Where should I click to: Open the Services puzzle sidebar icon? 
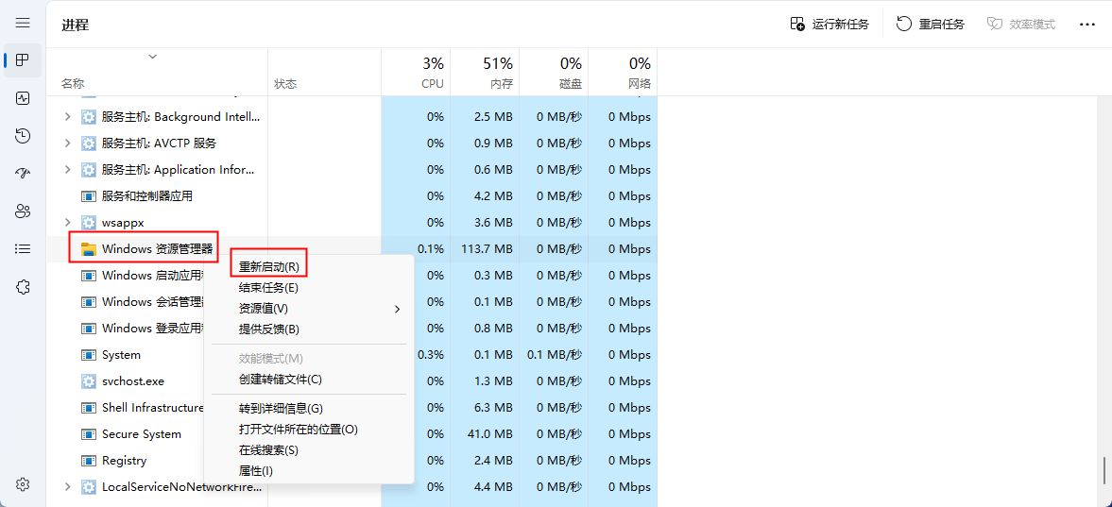(23, 286)
